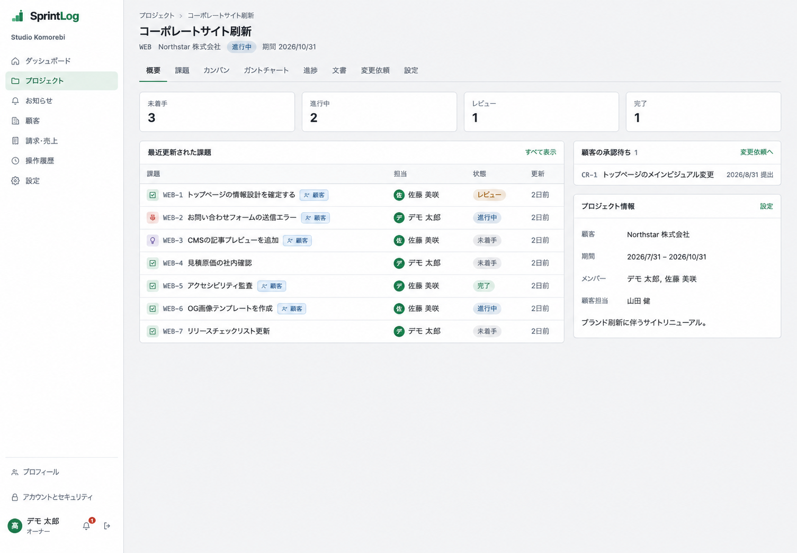The width and height of the screenshot is (797, 553).
Task: Click the red bug icon for WEB-2
Action: tap(153, 217)
